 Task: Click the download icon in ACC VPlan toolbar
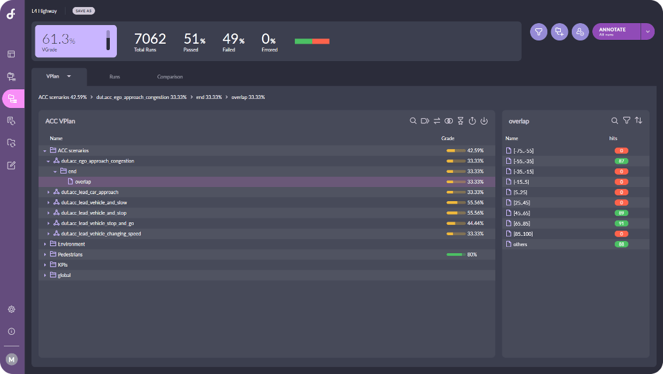pos(484,121)
